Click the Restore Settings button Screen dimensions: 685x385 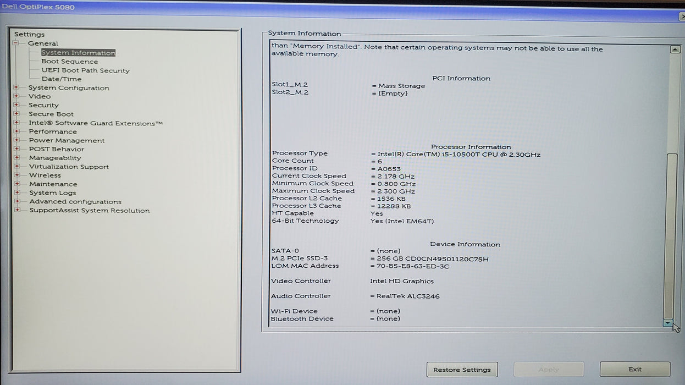click(462, 370)
